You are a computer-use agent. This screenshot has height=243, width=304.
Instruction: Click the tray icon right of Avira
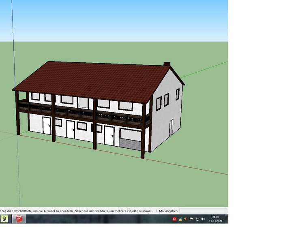(x=180, y=219)
